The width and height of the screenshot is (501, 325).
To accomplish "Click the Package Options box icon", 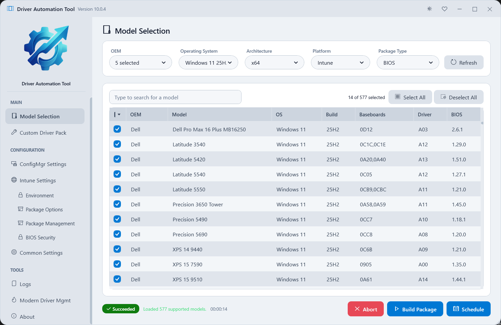I will [x=21, y=209].
